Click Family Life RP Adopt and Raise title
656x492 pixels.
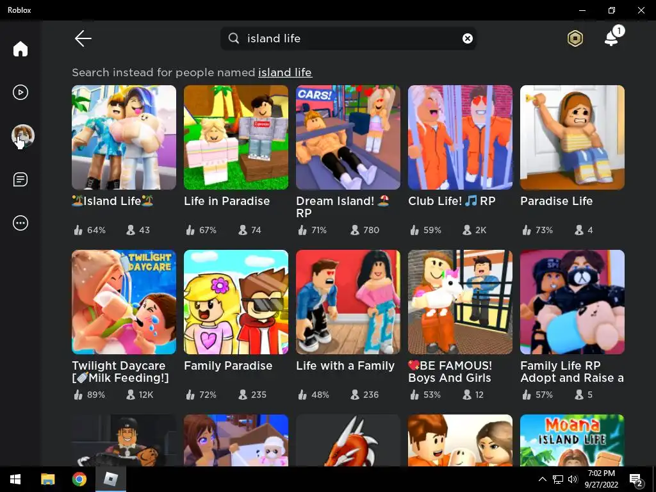(572, 372)
